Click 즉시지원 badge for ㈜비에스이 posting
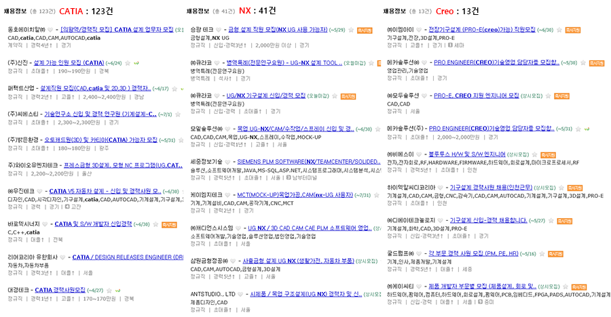Screen dimensions: 611x317 point(549,155)
